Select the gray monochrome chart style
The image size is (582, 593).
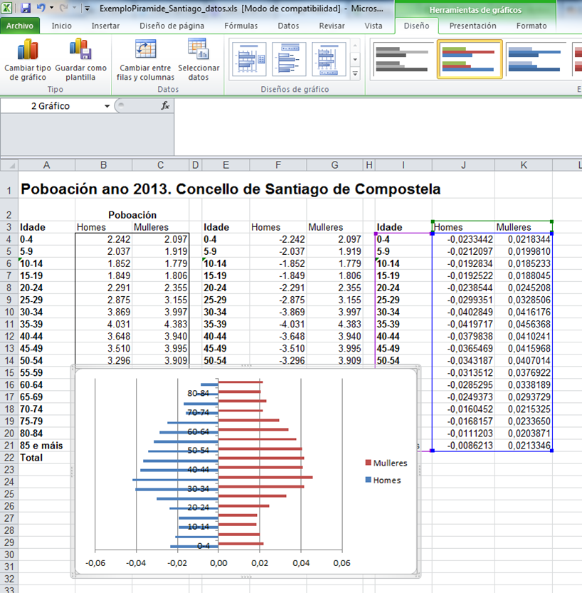click(401, 59)
